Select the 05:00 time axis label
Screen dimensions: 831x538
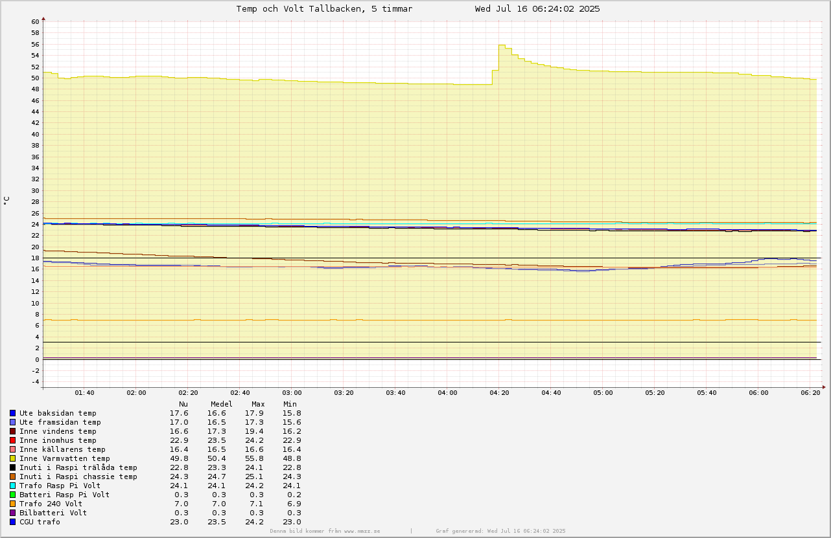603,393
